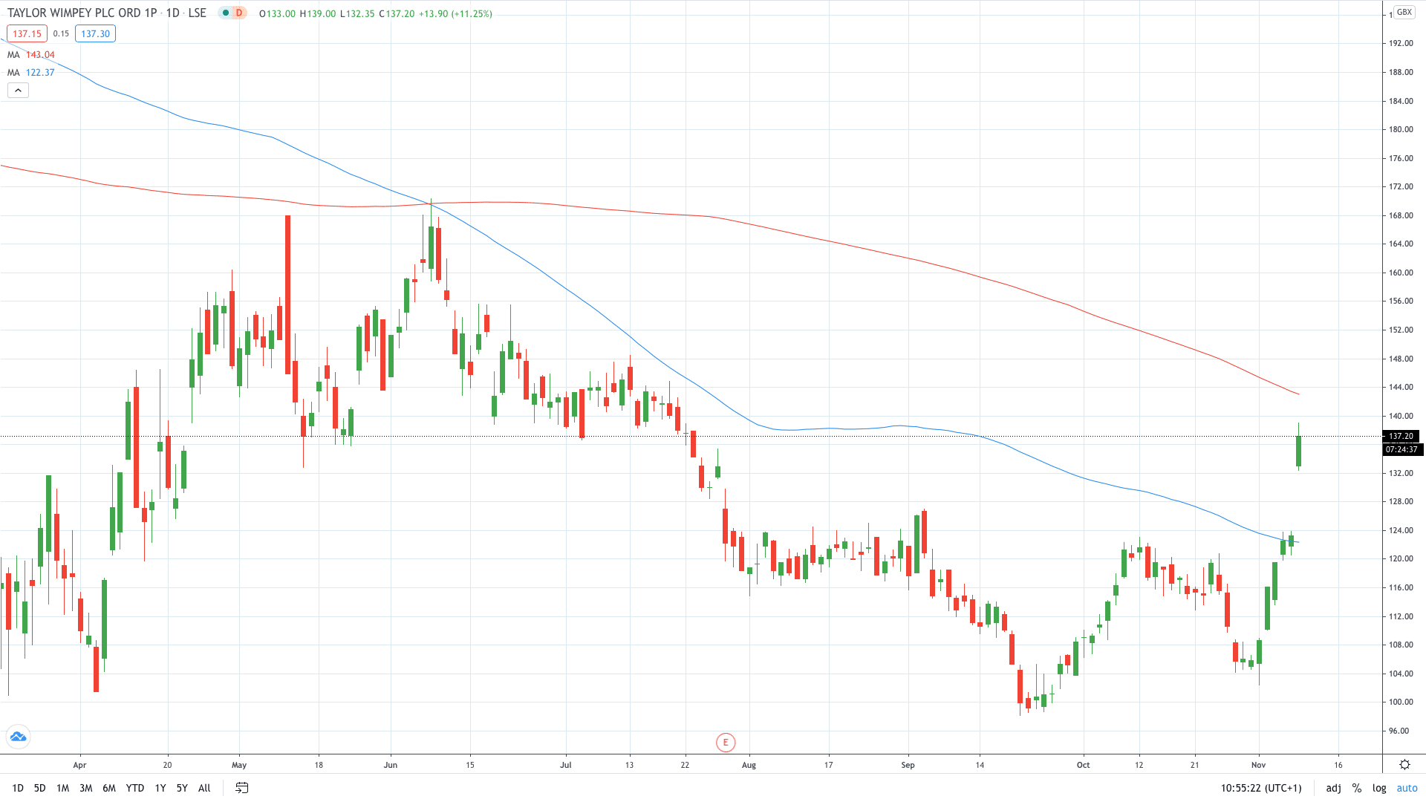
Task: Click the 10:55:22 (UTC+1) timezone clock
Action: (1261, 788)
